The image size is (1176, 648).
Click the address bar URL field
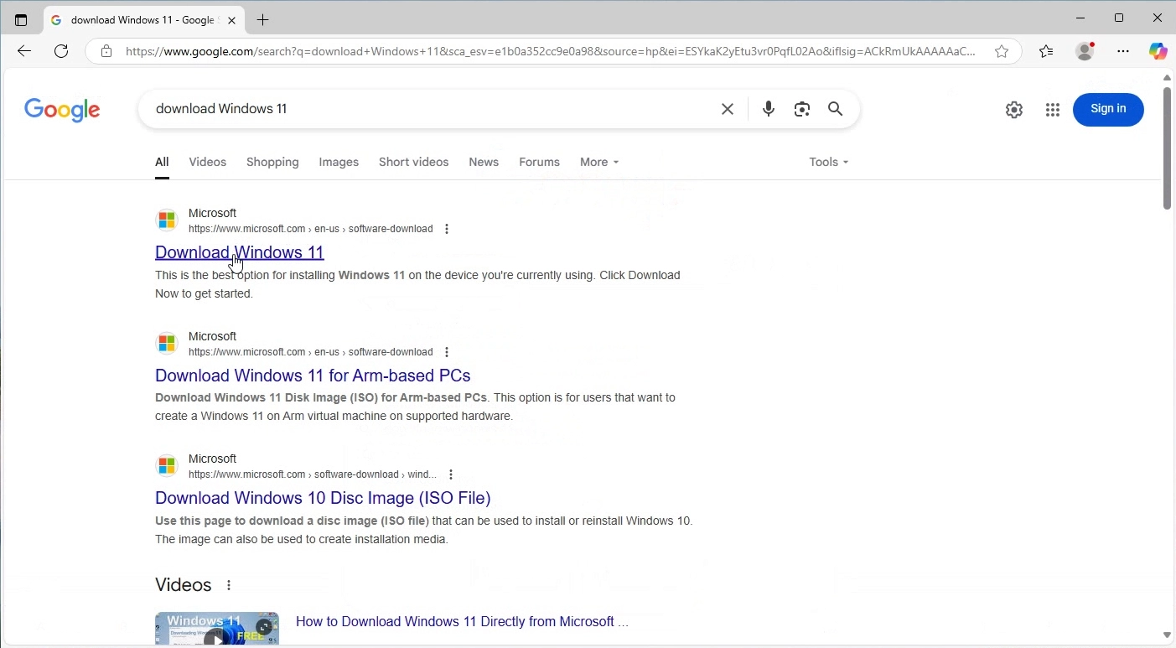[x=551, y=51]
